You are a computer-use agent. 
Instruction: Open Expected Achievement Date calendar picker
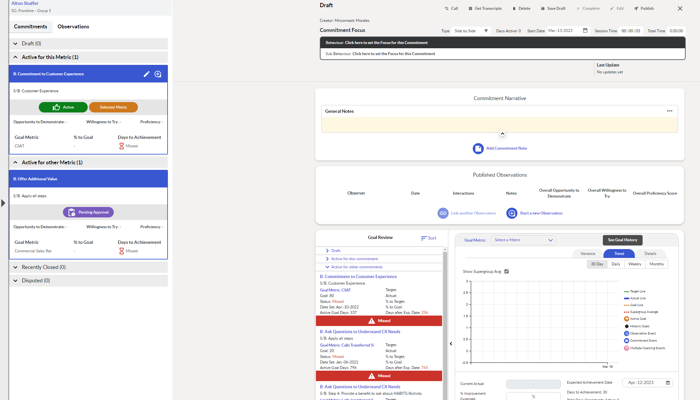668,383
